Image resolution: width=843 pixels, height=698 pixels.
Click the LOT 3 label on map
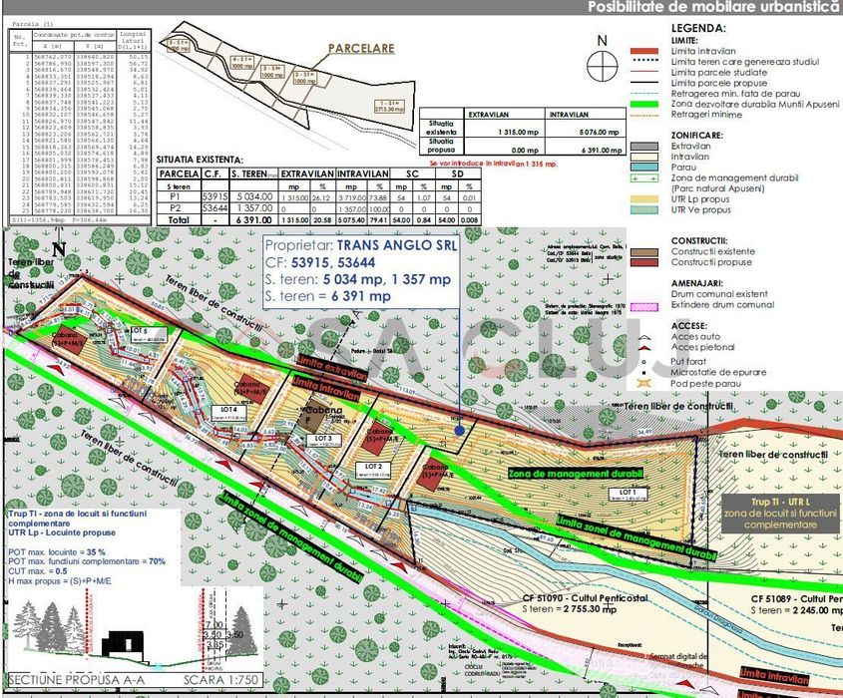(x=323, y=439)
